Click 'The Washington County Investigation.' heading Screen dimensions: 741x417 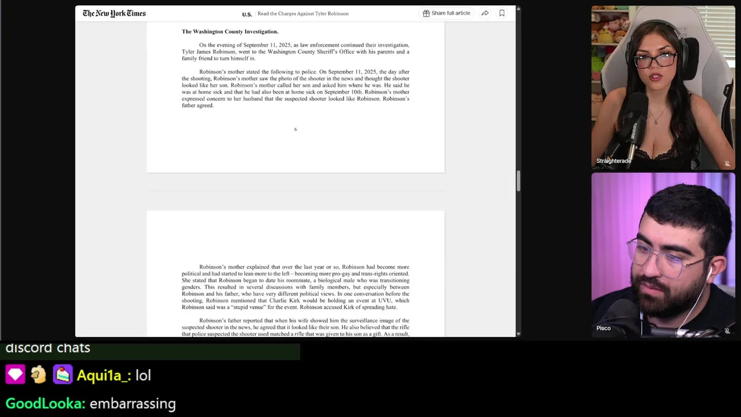[x=230, y=31]
